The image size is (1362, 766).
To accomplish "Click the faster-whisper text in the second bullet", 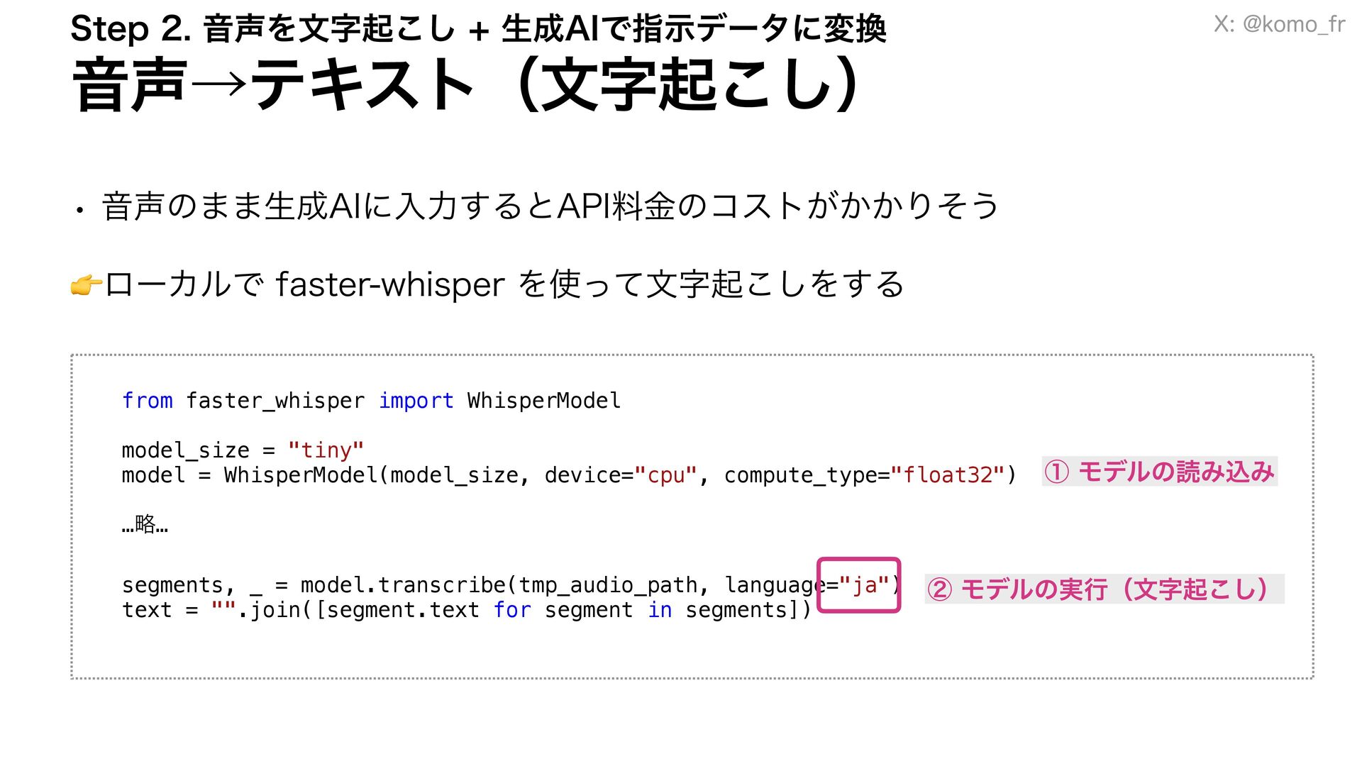I will (389, 284).
